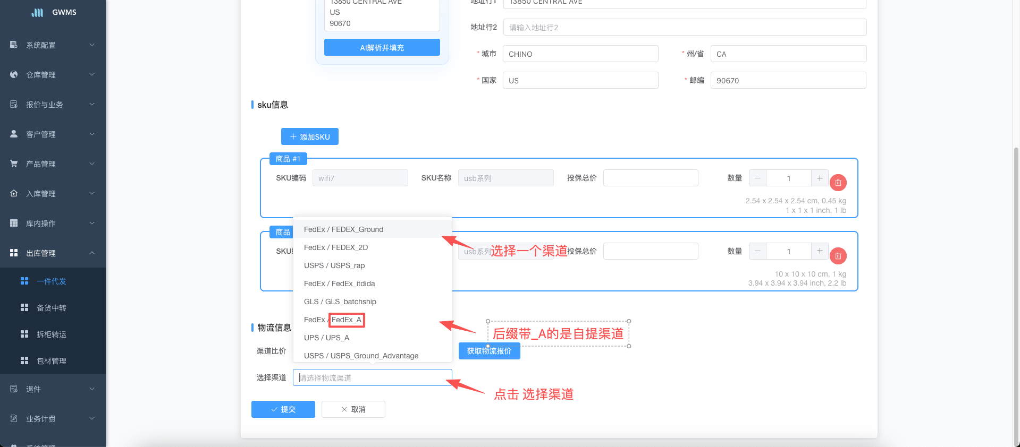Click 投保总价 field of 商品 #1

point(651,178)
